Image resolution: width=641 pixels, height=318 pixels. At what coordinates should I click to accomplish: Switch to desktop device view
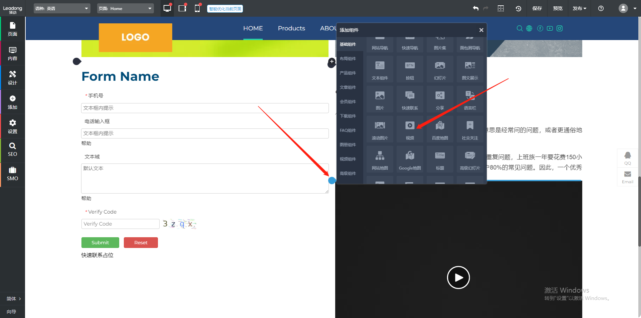(x=167, y=8)
